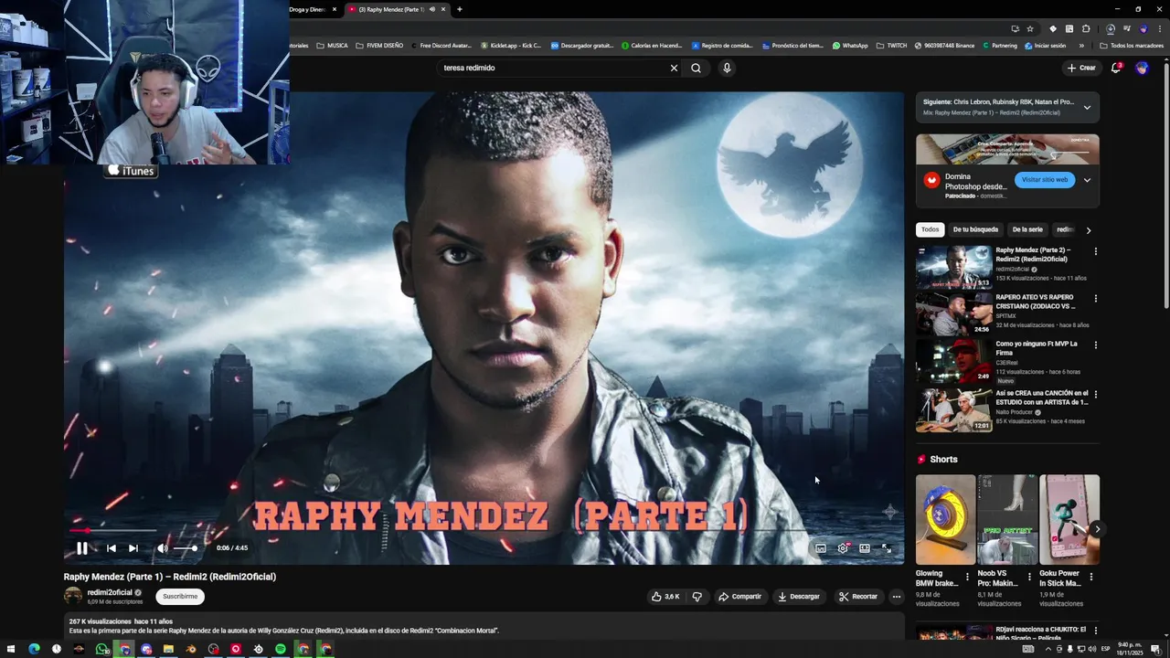Open options for Noob VS Pro short

[1029, 577]
